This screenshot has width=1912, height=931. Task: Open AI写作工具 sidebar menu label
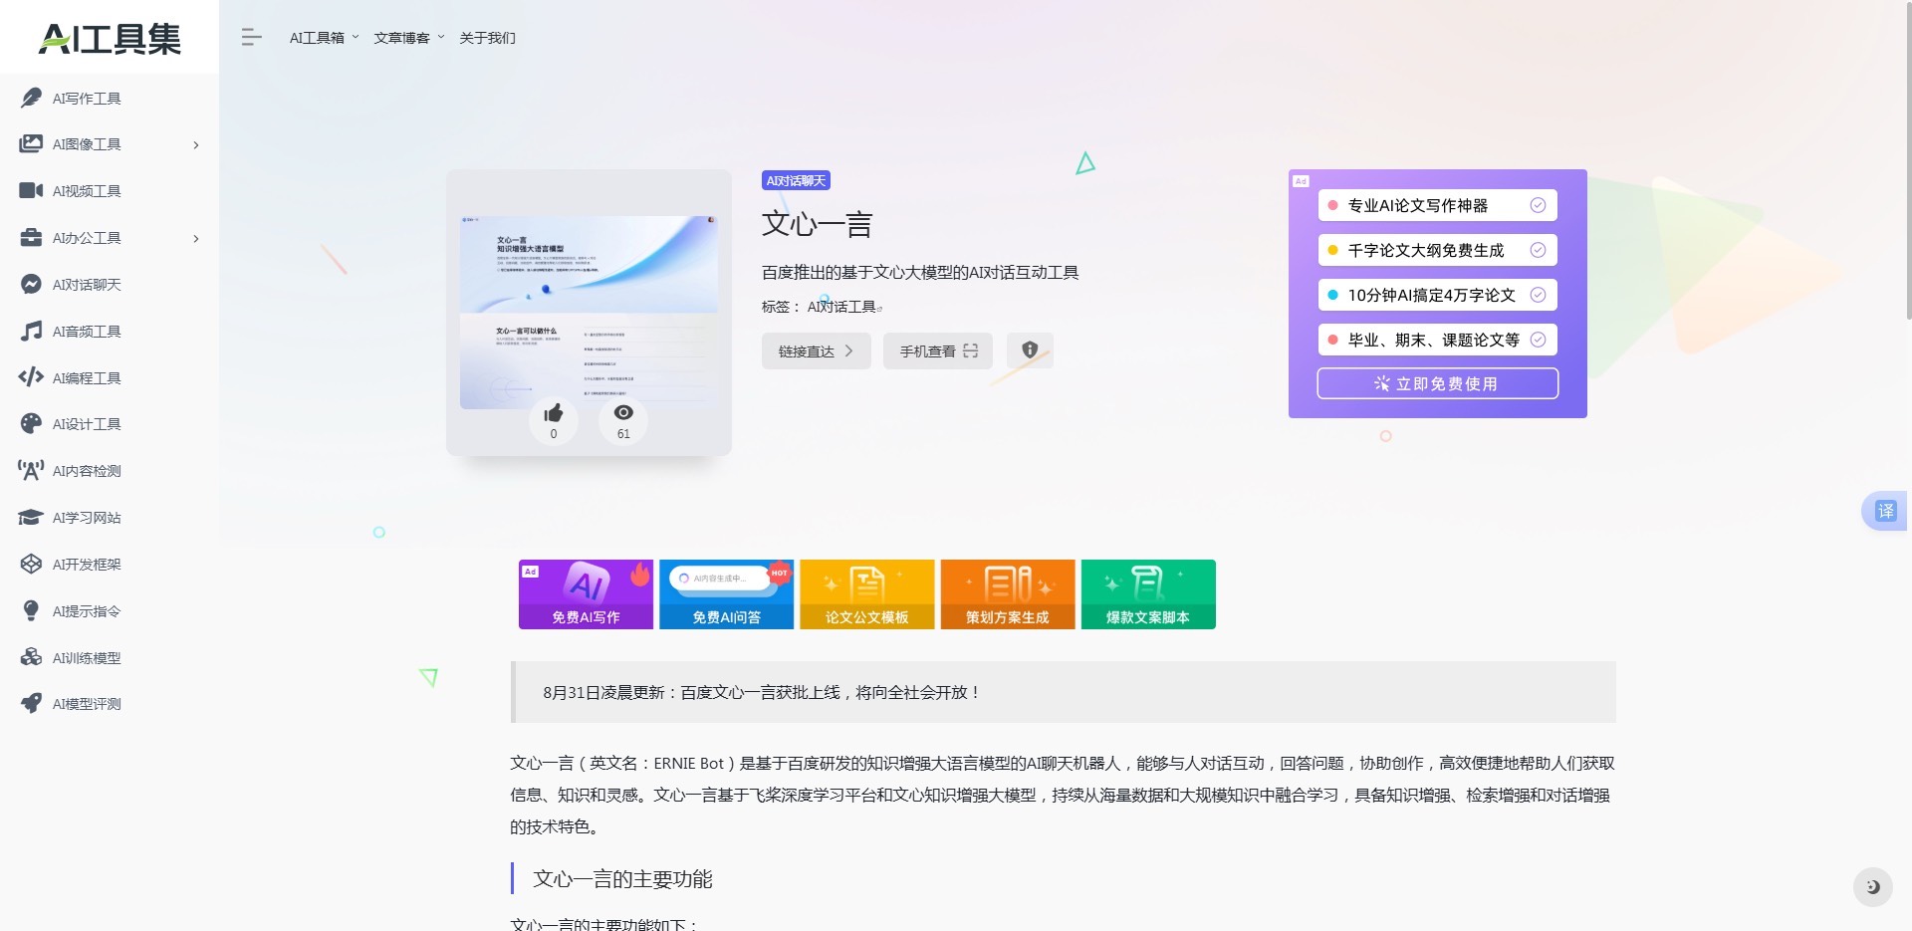87,99
